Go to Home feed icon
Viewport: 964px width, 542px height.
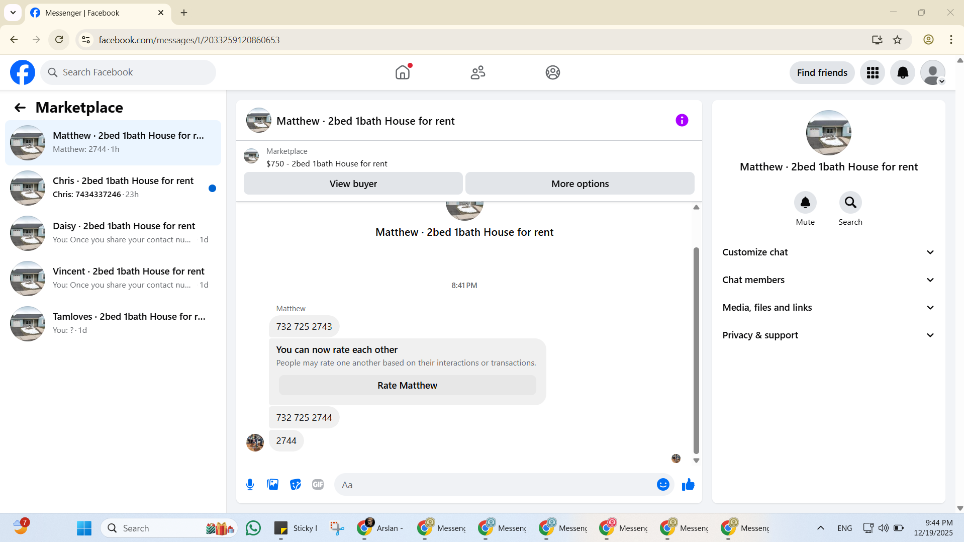click(403, 72)
